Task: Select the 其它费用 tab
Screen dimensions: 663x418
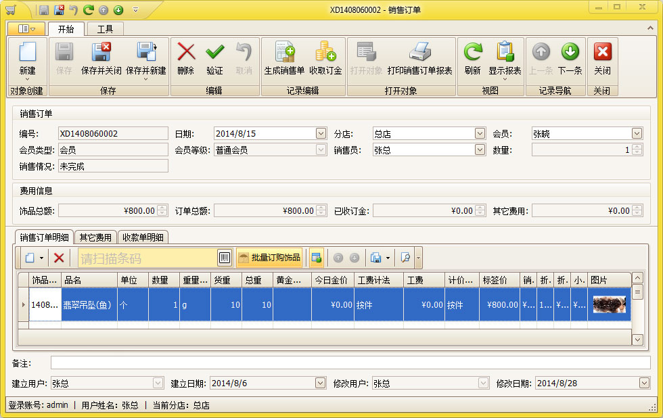Action: (95, 237)
